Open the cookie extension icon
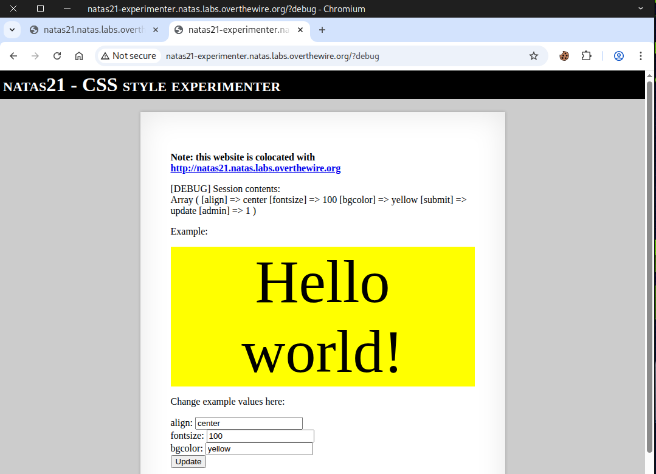656x474 pixels. [x=564, y=56]
